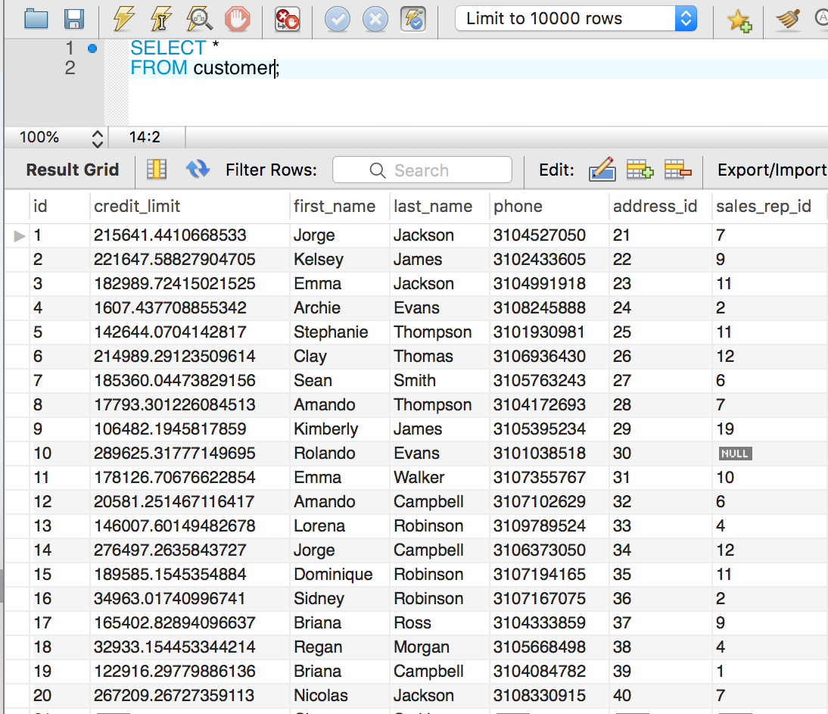Toggle continue-on-error stop icon
828x714 pixels.
tap(288, 20)
